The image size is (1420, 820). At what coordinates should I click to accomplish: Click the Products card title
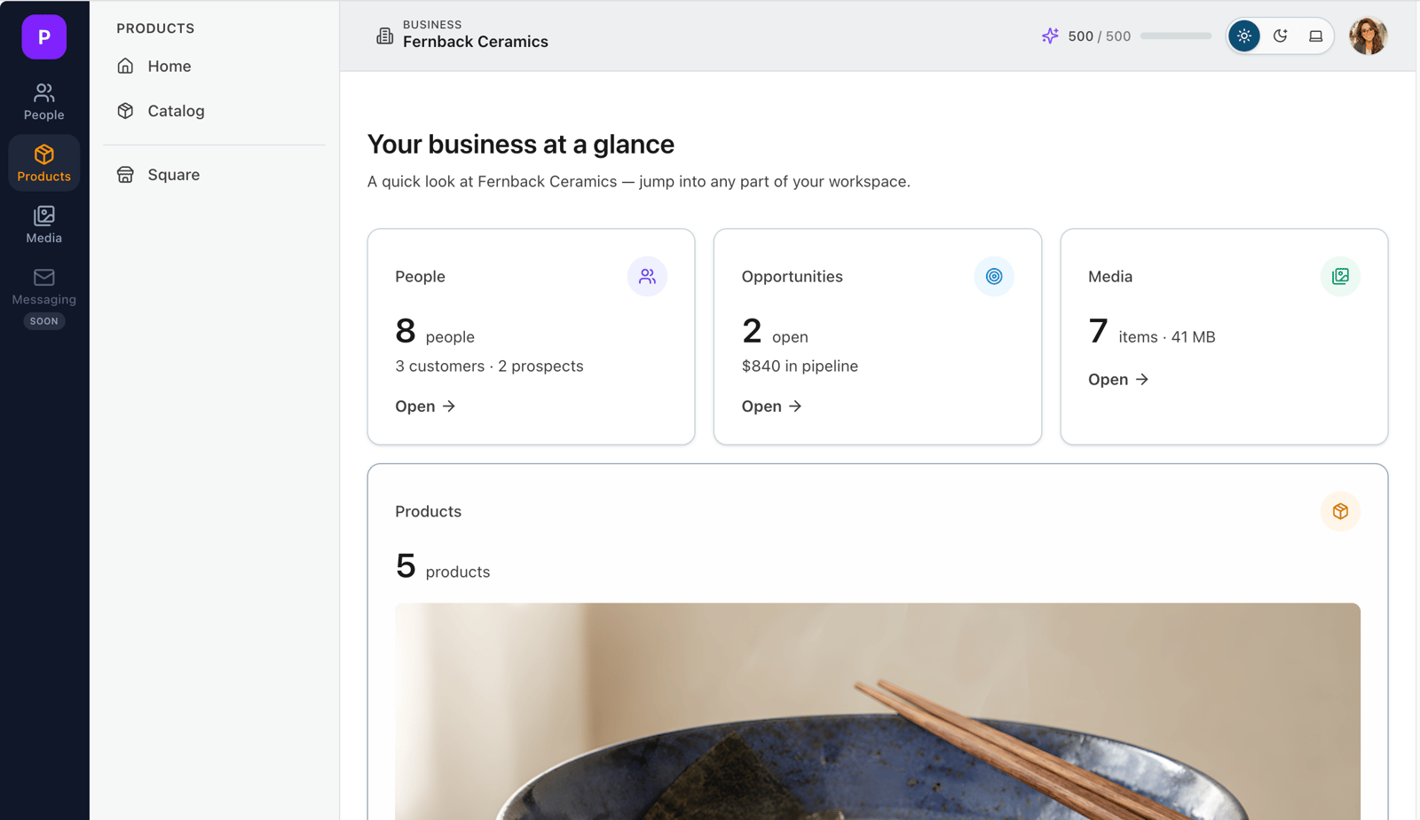[428, 511]
